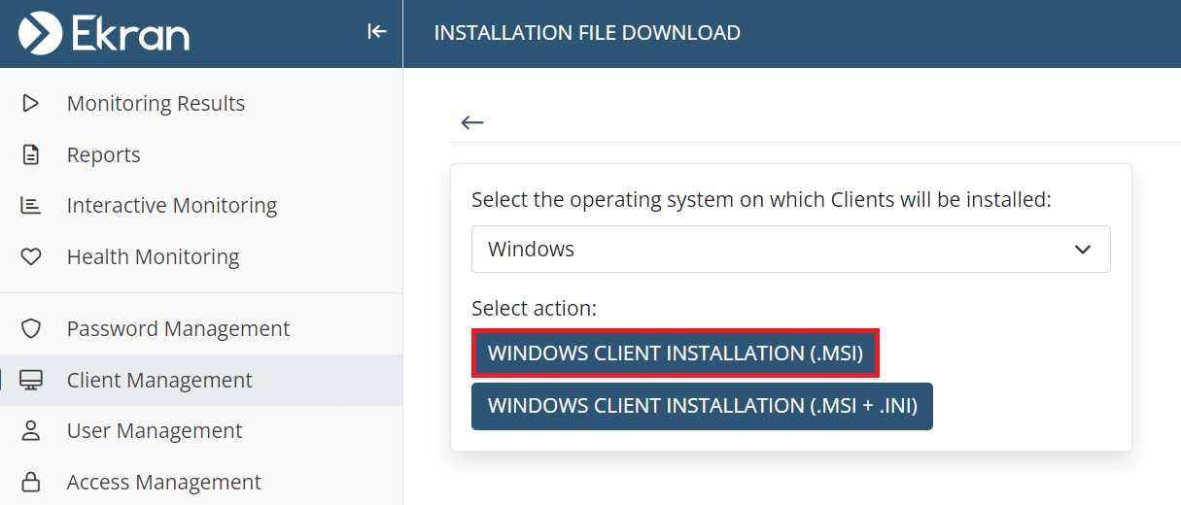Open the Monitoring Results menu label
This screenshot has width=1181, height=505.
[x=156, y=103]
